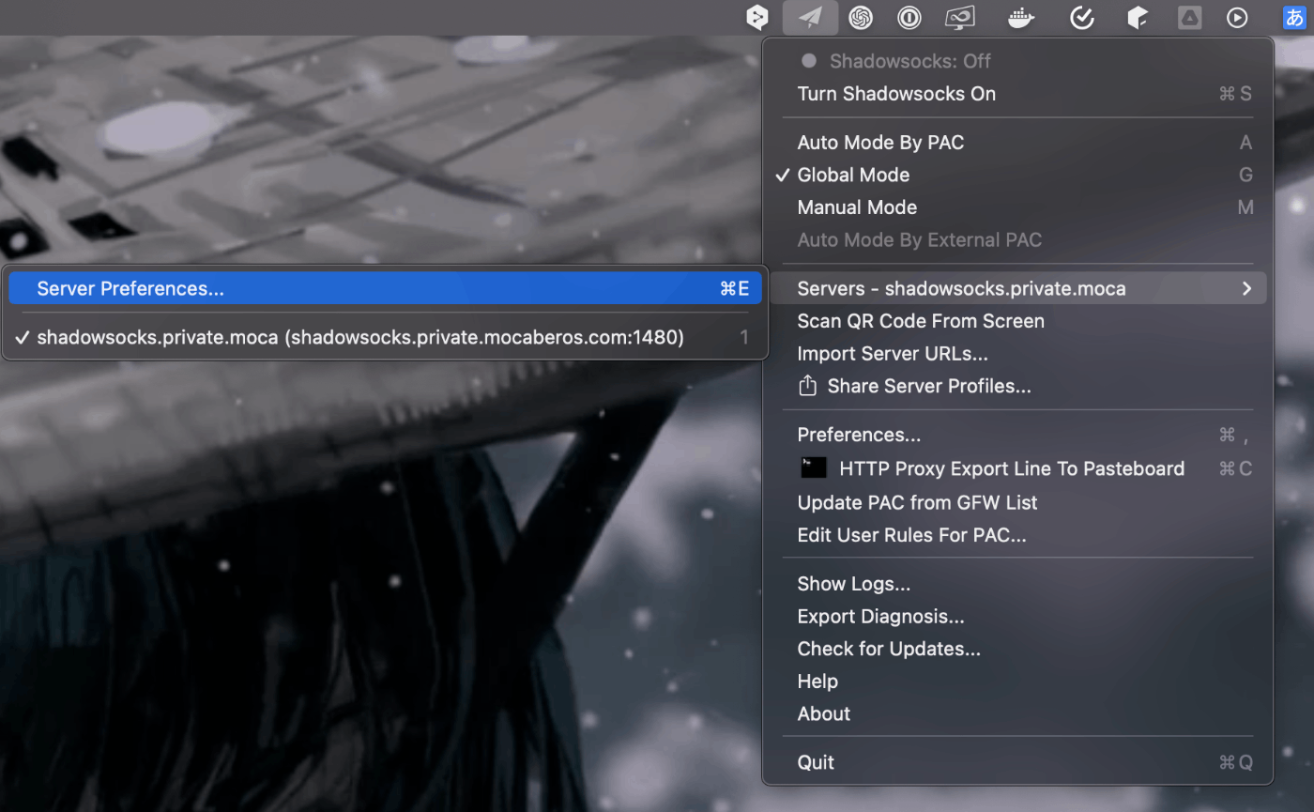Screen dimensions: 1314x812
Task: Choose Export Diagnosis...
Action: 1016,617
